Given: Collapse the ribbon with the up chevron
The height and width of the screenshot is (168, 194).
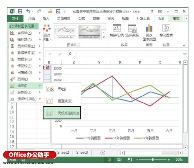Looking at the screenshot, I should point(184,45).
